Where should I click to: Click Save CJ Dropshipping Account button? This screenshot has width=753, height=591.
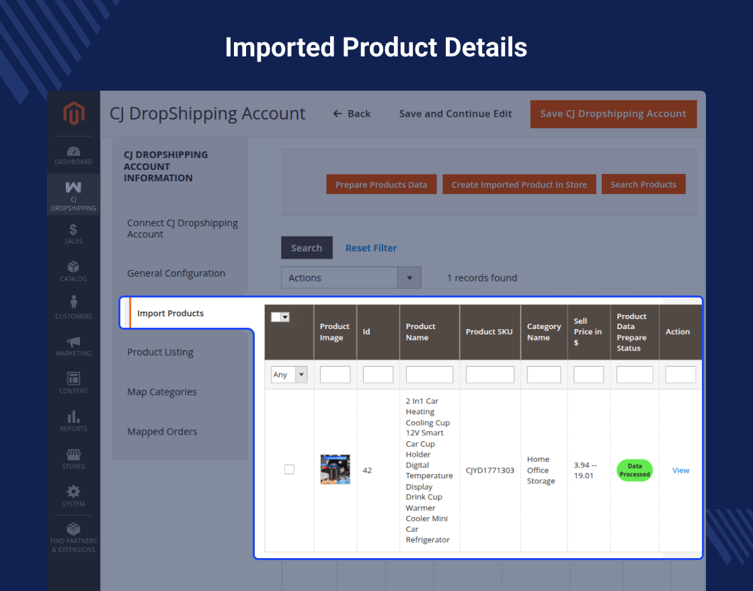pos(613,114)
